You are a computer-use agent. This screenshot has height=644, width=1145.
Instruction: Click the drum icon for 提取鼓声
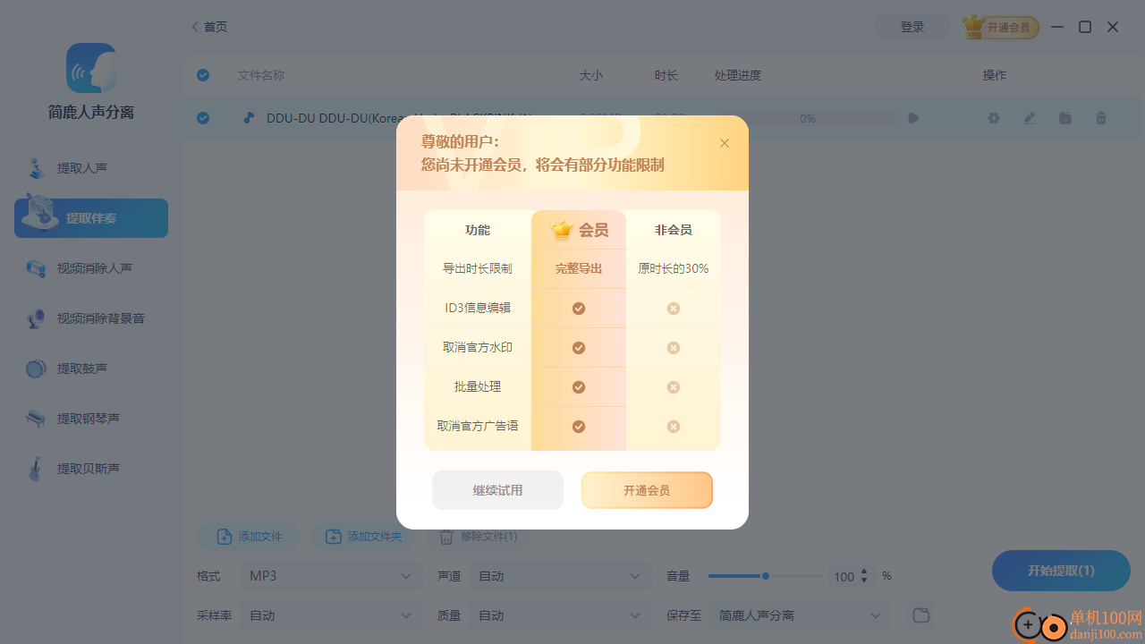point(36,369)
